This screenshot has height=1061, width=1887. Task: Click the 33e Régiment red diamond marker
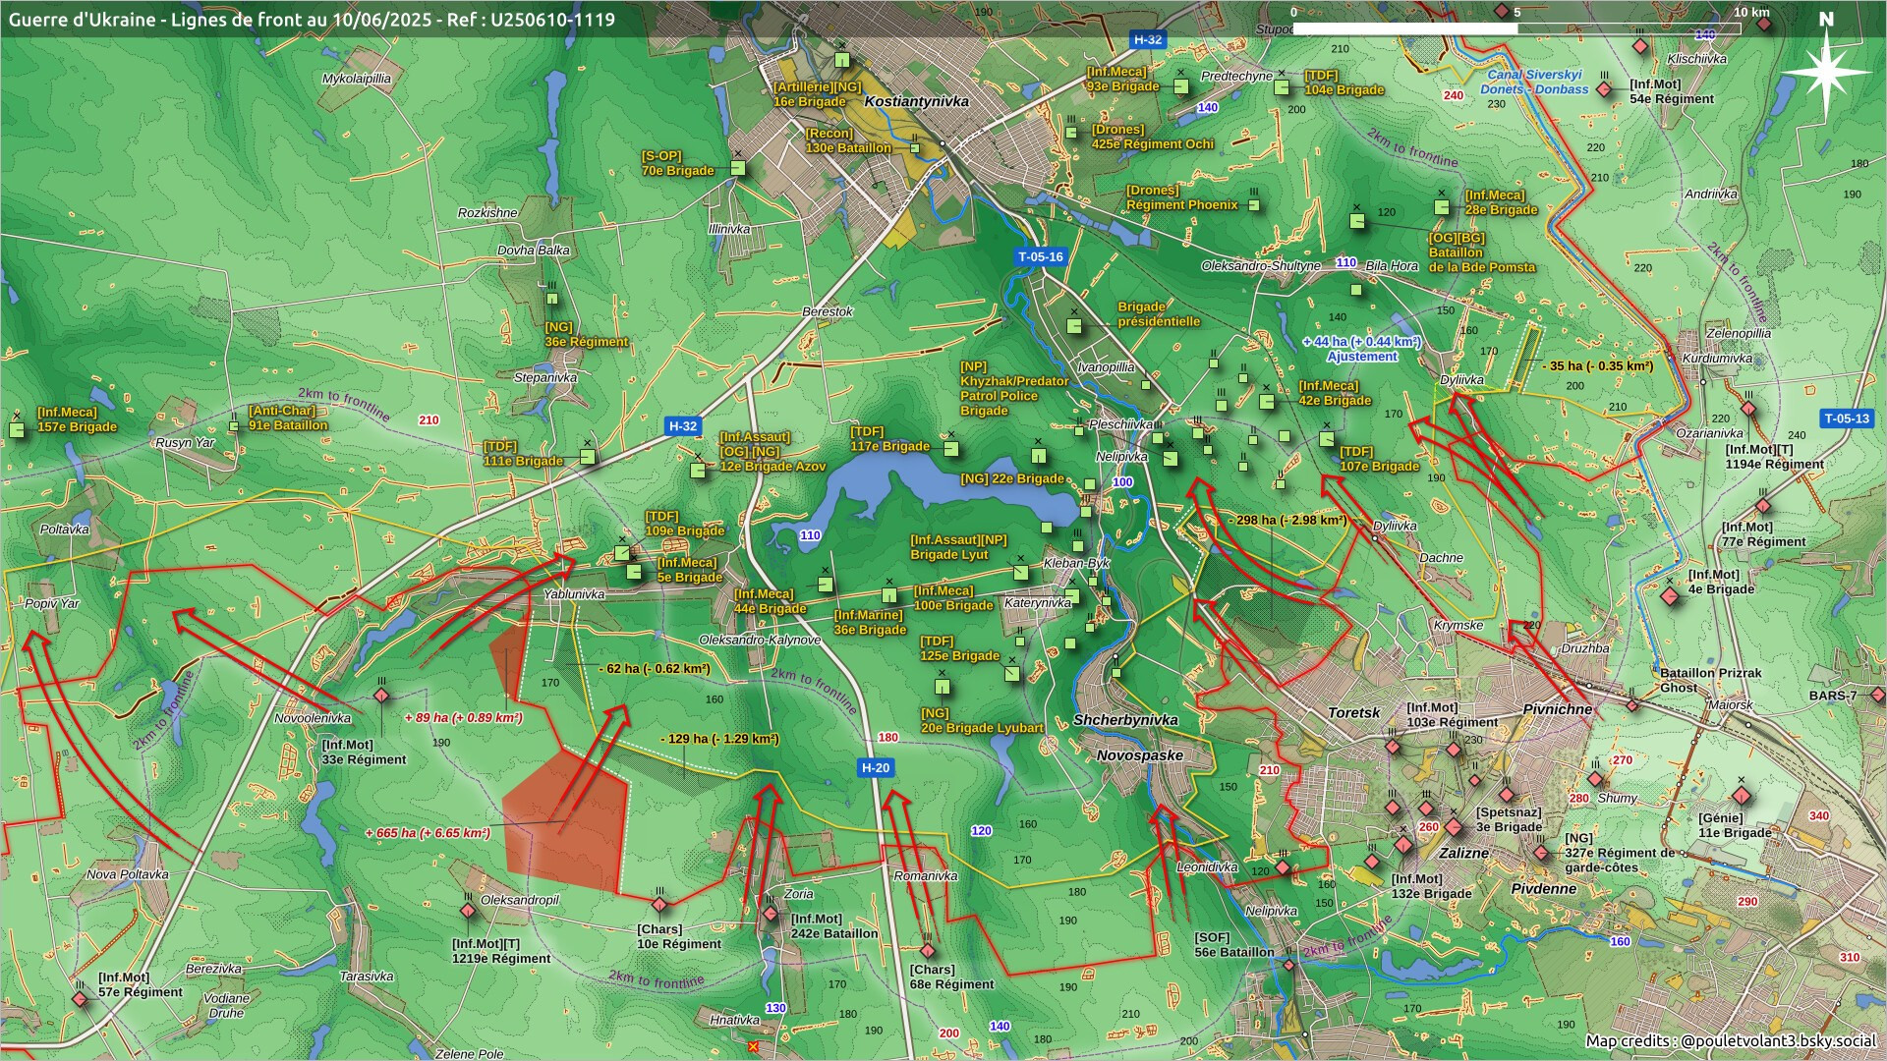[381, 697]
